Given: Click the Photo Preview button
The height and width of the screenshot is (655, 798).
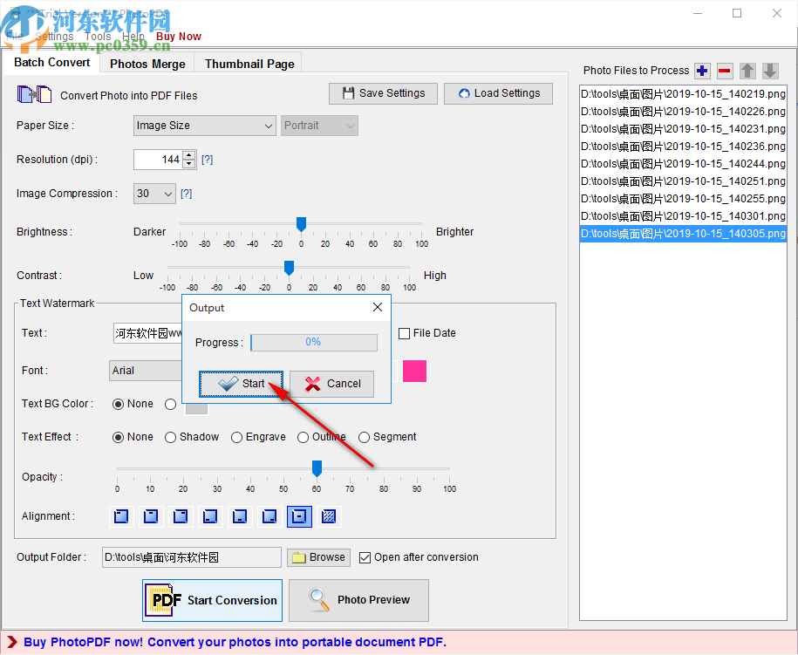Looking at the screenshot, I should tap(358, 600).
